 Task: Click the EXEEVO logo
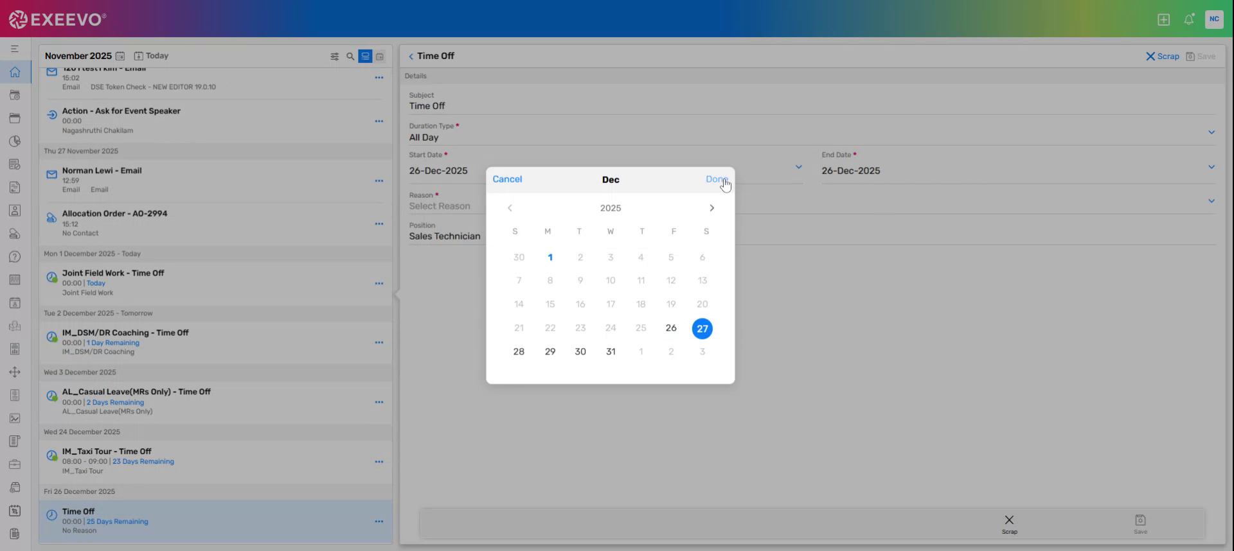[x=57, y=19]
